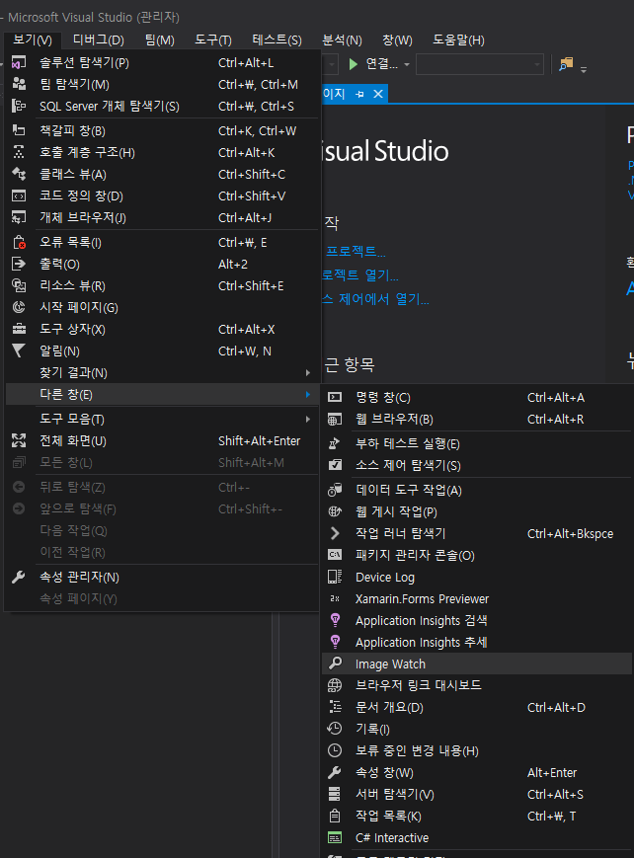
Task: Open C# Interactive window entry
Action: coord(476,837)
